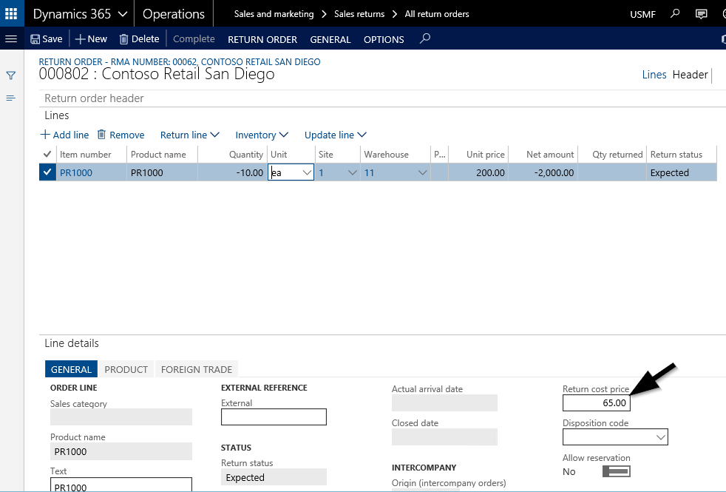This screenshot has height=492, width=726.
Task: Open the PR1000 item number link
Action: 76,172
